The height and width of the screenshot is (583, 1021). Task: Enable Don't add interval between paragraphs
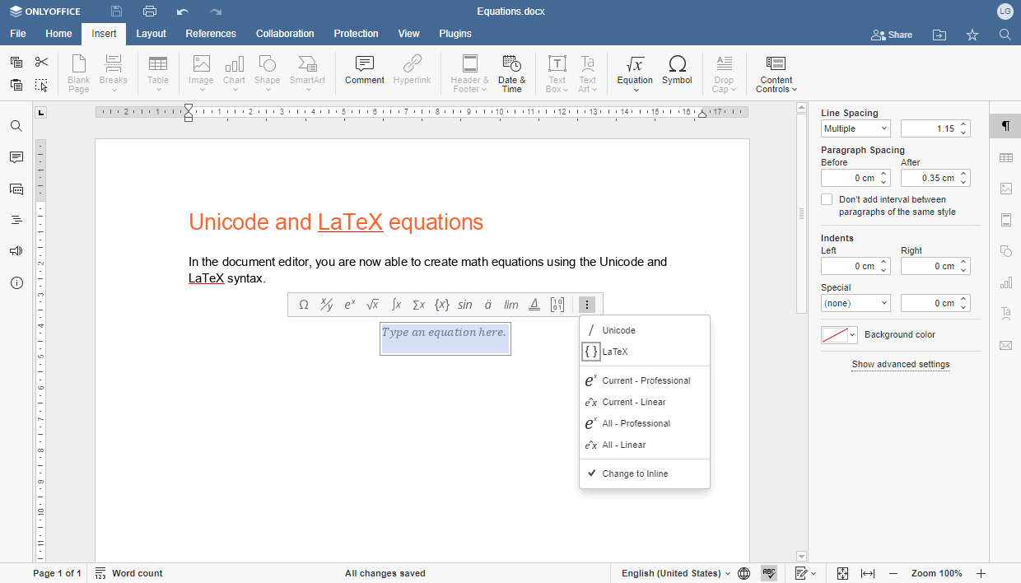(827, 198)
